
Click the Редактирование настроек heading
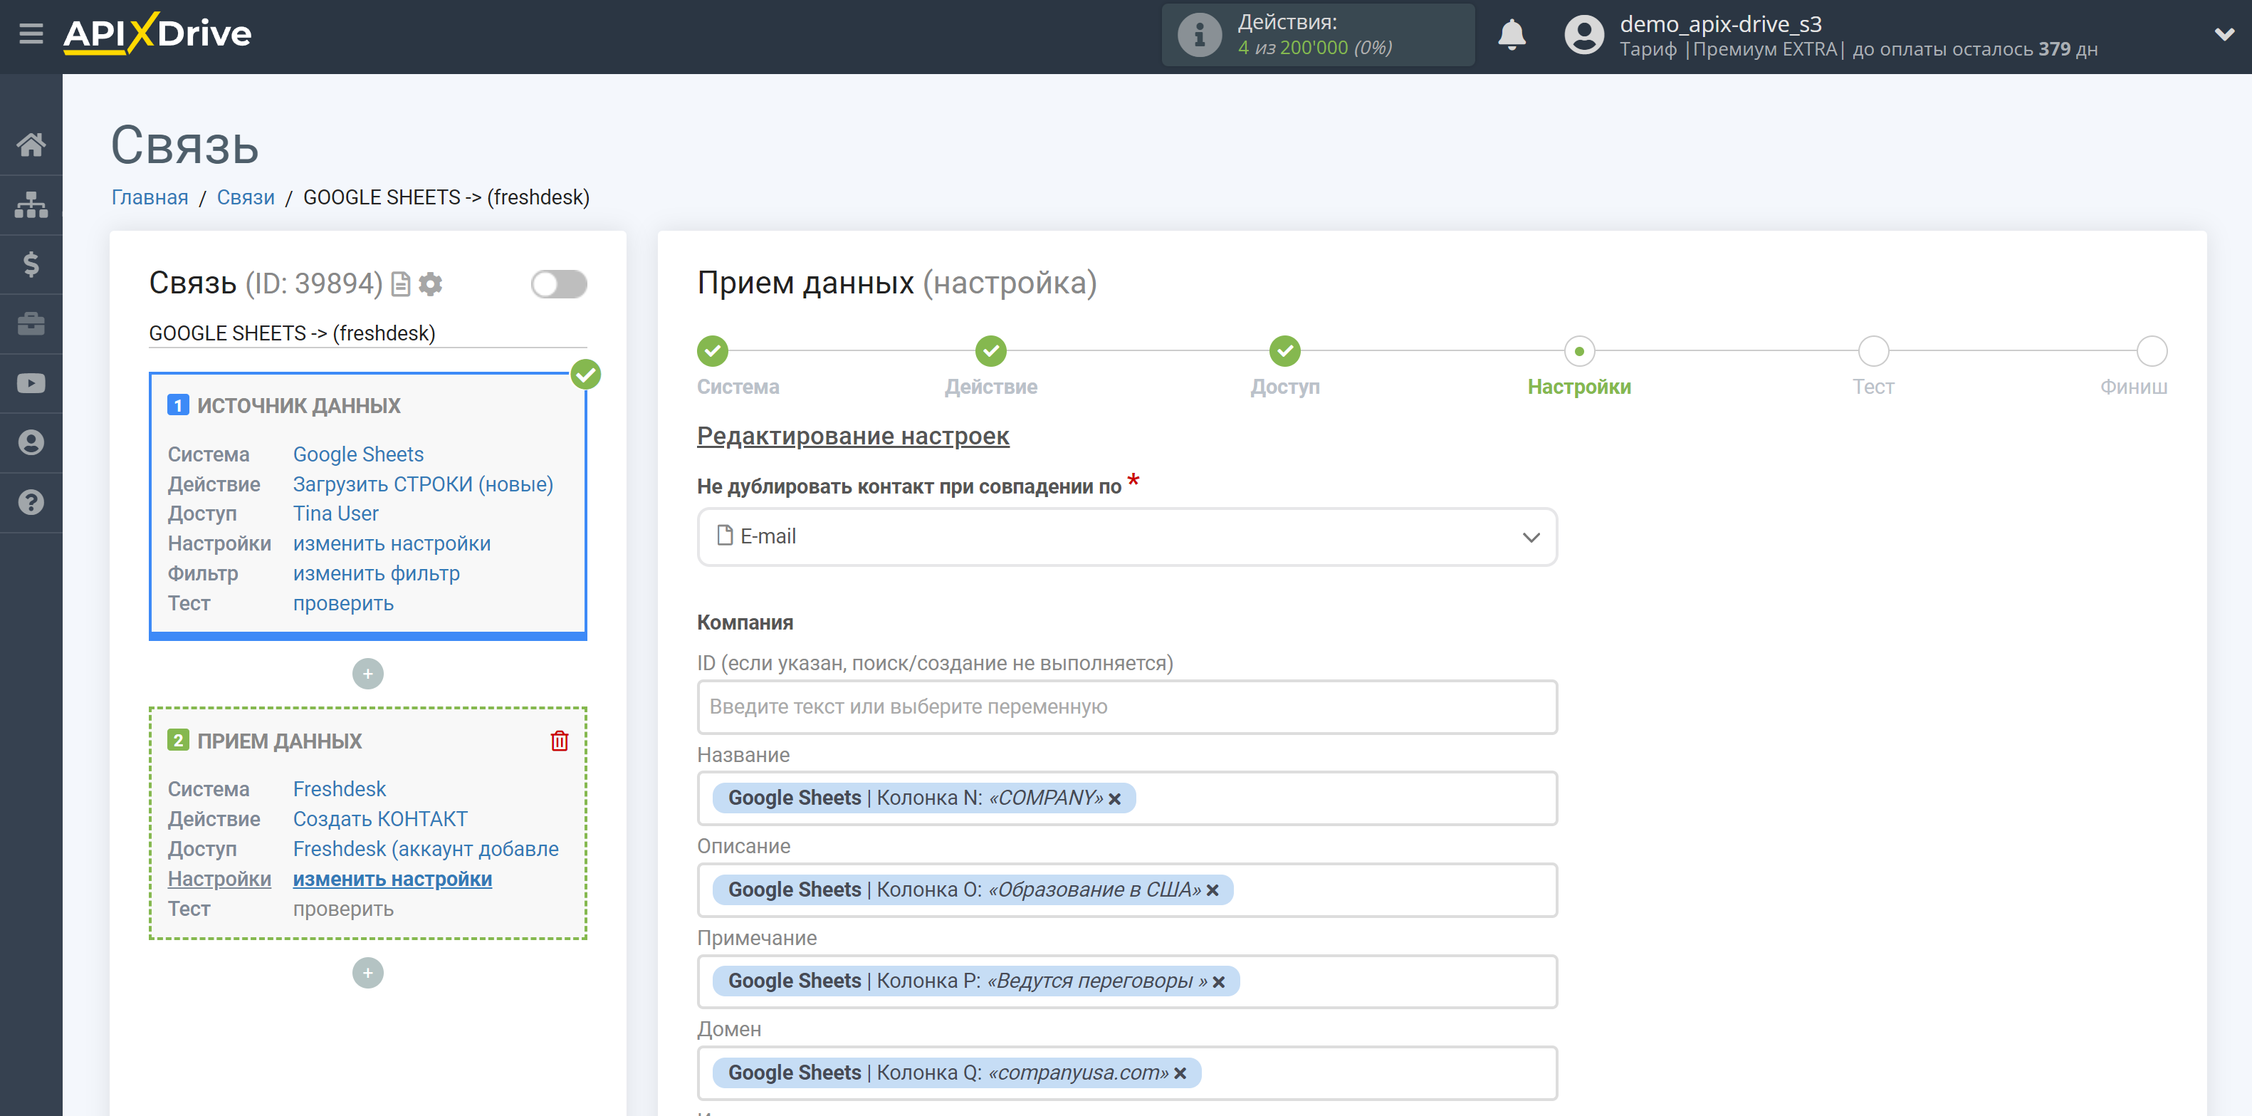(x=852, y=436)
